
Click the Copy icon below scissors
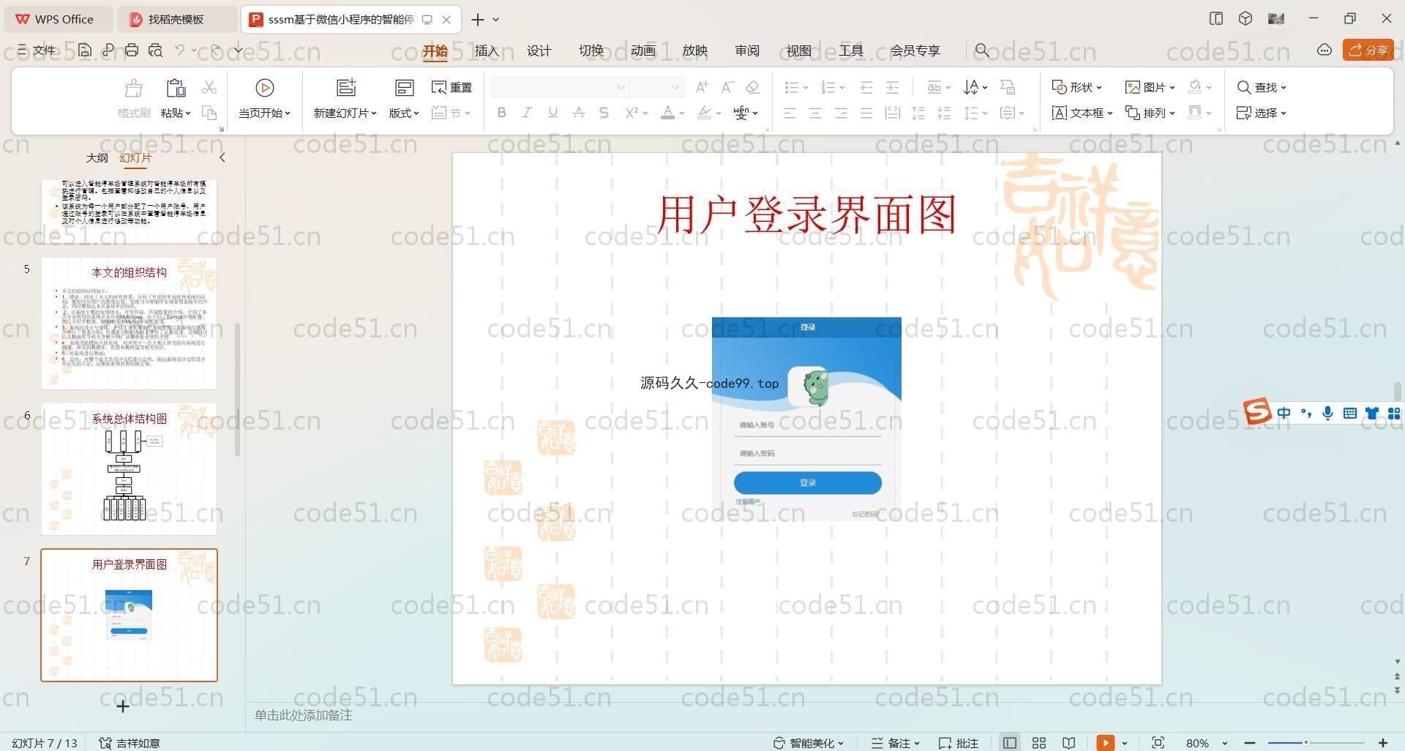[209, 113]
